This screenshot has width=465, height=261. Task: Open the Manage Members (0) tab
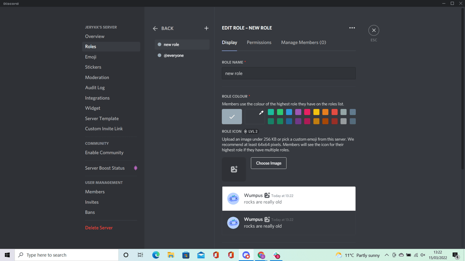[x=303, y=43]
